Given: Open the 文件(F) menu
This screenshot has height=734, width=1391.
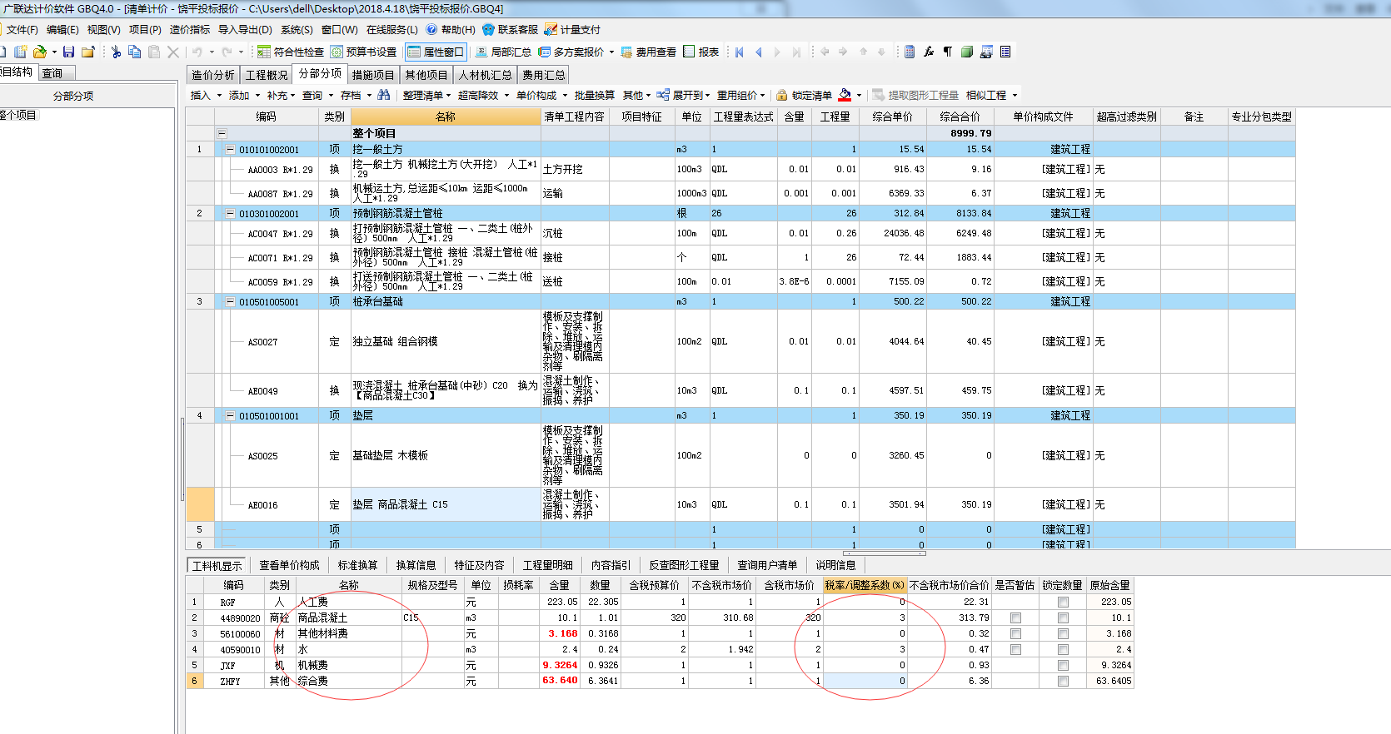Looking at the screenshot, I should click(22, 29).
